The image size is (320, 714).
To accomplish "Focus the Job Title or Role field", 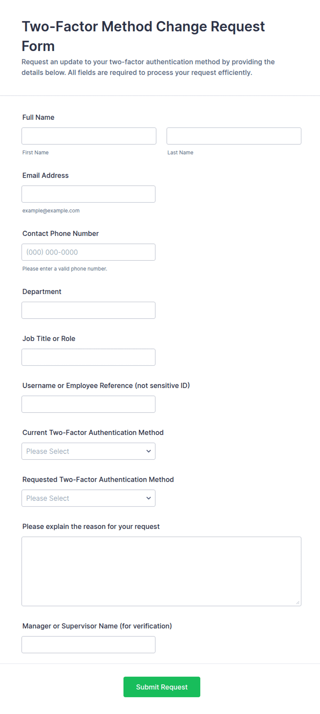I will click(88, 357).
